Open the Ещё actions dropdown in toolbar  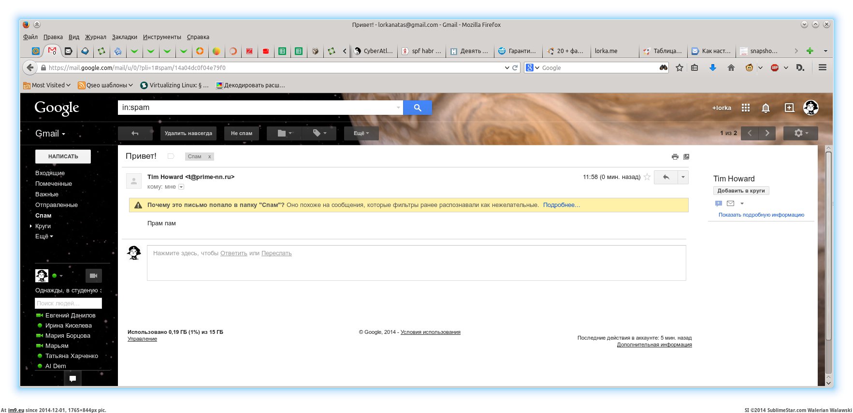361,133
